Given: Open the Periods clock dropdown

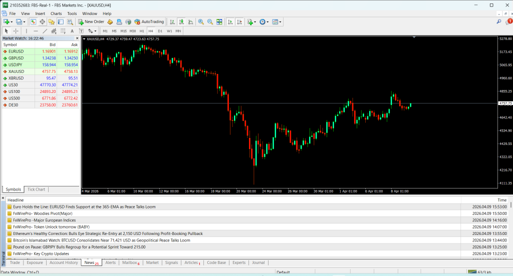Looking at the screenshot, I should click(x=268, y=22).
